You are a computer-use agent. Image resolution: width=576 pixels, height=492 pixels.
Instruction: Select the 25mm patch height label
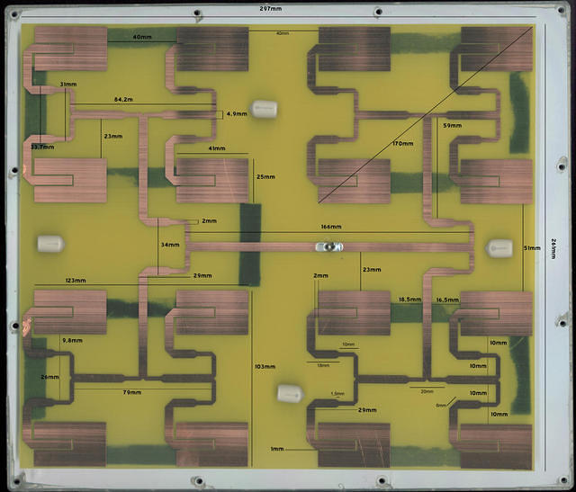coord(265,176)
